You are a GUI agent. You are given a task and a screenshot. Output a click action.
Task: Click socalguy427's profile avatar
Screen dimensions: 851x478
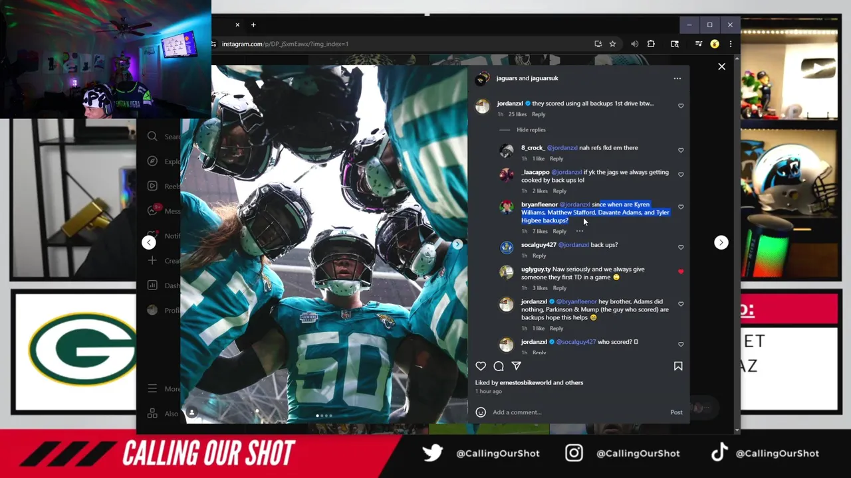pyautogui.click(x=507, y=248)
